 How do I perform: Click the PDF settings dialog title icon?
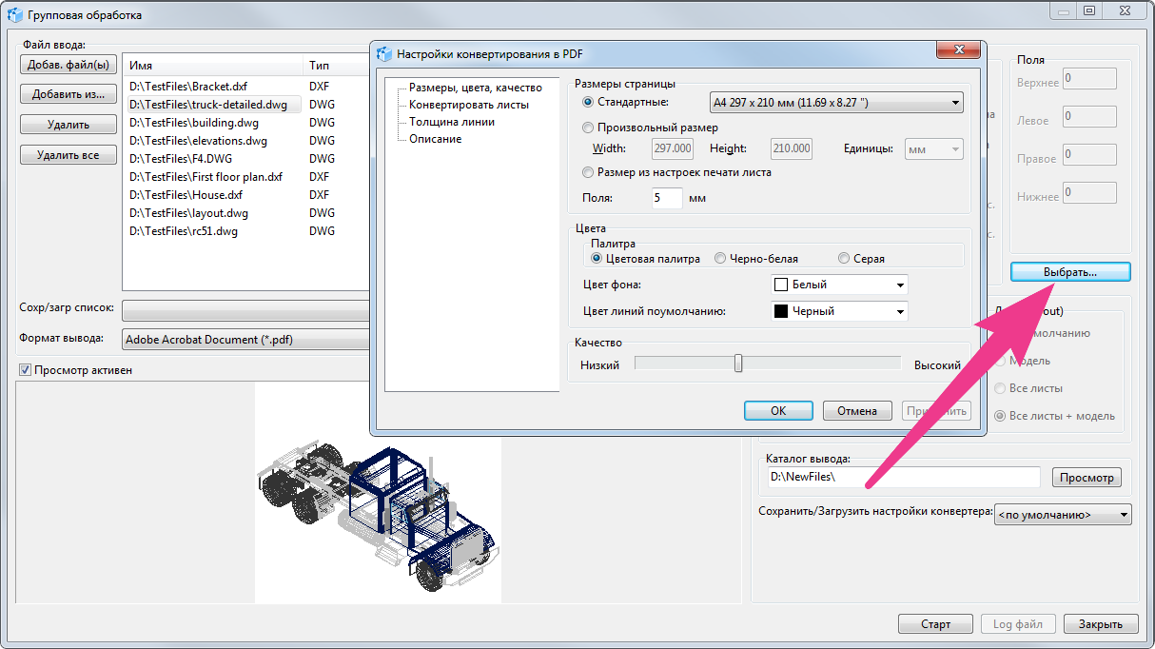coord(384,54)
